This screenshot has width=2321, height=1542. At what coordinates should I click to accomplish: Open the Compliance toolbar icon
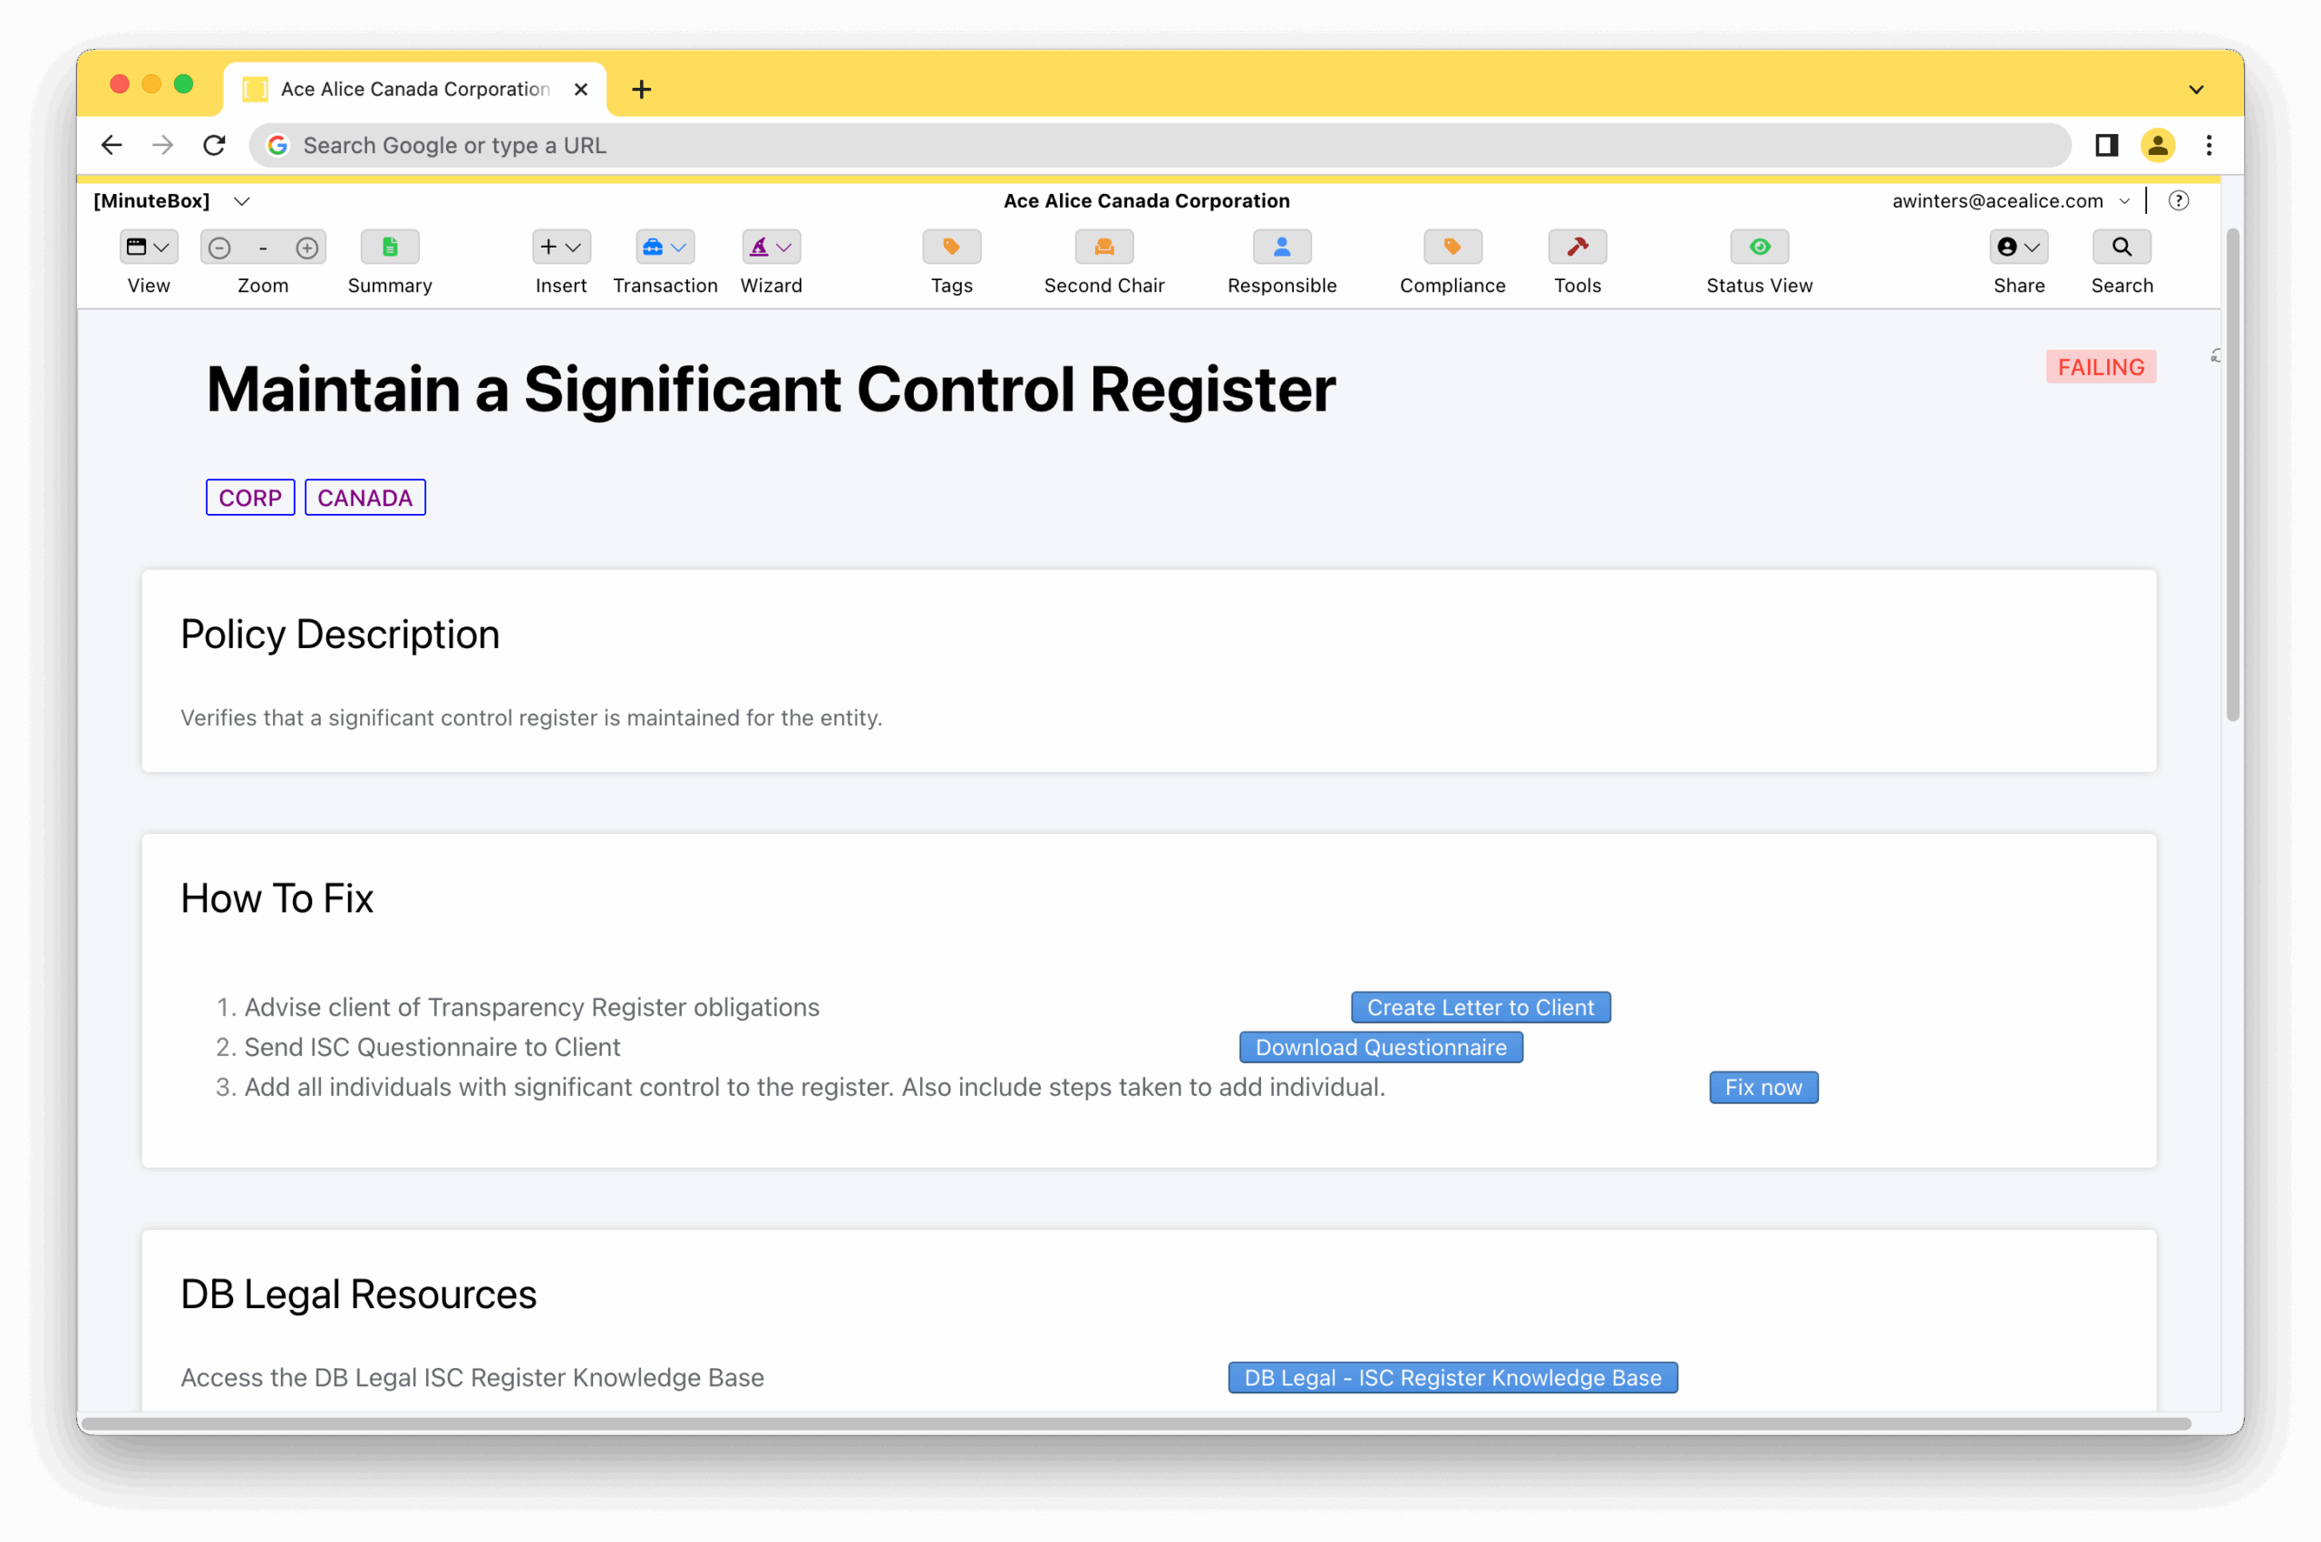[x=1452, y=247]
